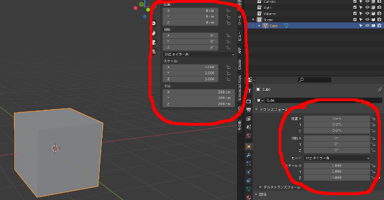Open the green Object Data mesh icon
Screen dimensions: 384x200
tap(249, 189)
